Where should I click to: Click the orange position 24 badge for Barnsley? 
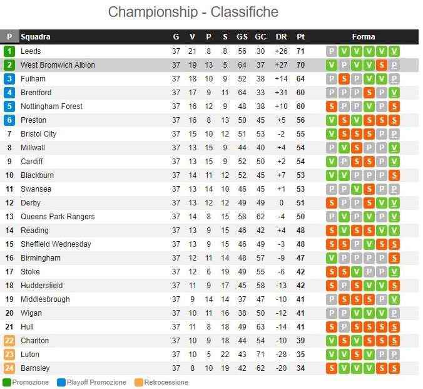coord(9,368)
